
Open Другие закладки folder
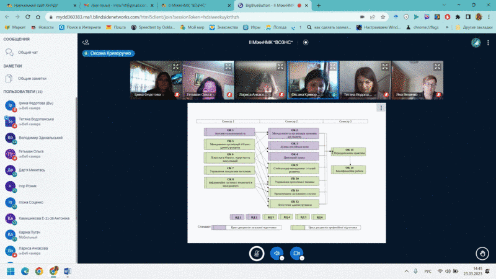click(474, 27)
